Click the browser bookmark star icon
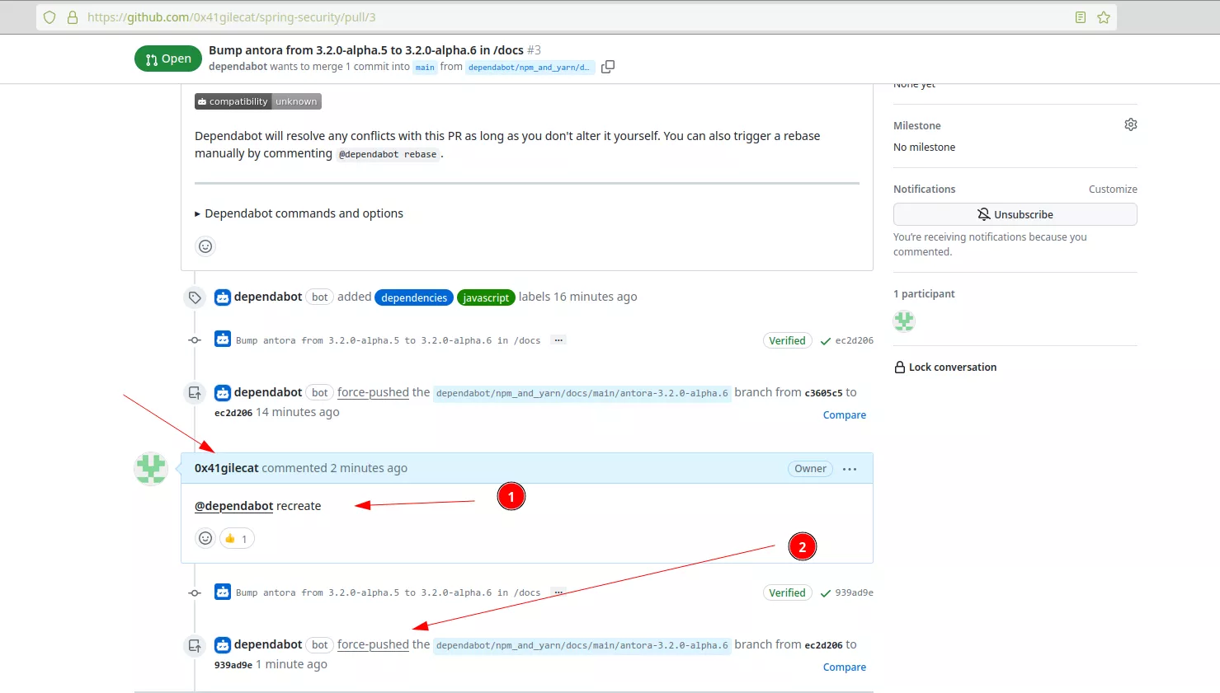 coord(1104,17)
